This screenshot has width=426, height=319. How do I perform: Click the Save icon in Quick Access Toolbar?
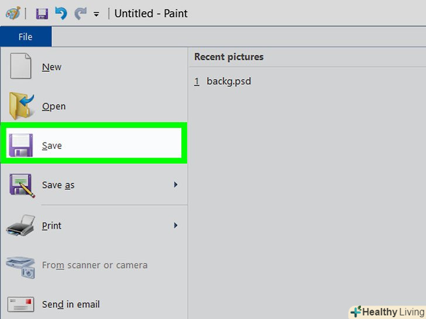[x=42, y=13]
